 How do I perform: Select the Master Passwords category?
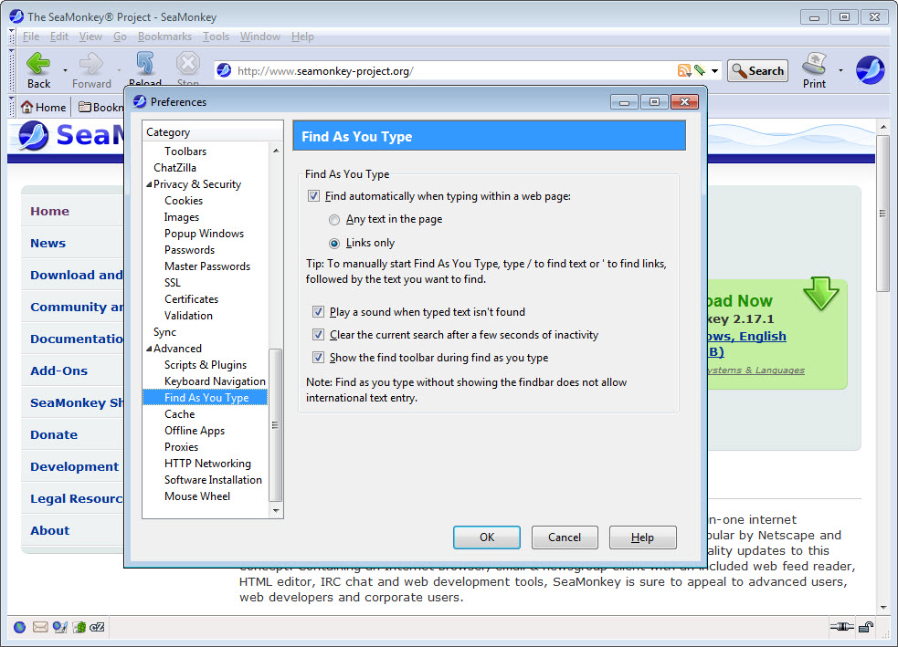(207, 266)
